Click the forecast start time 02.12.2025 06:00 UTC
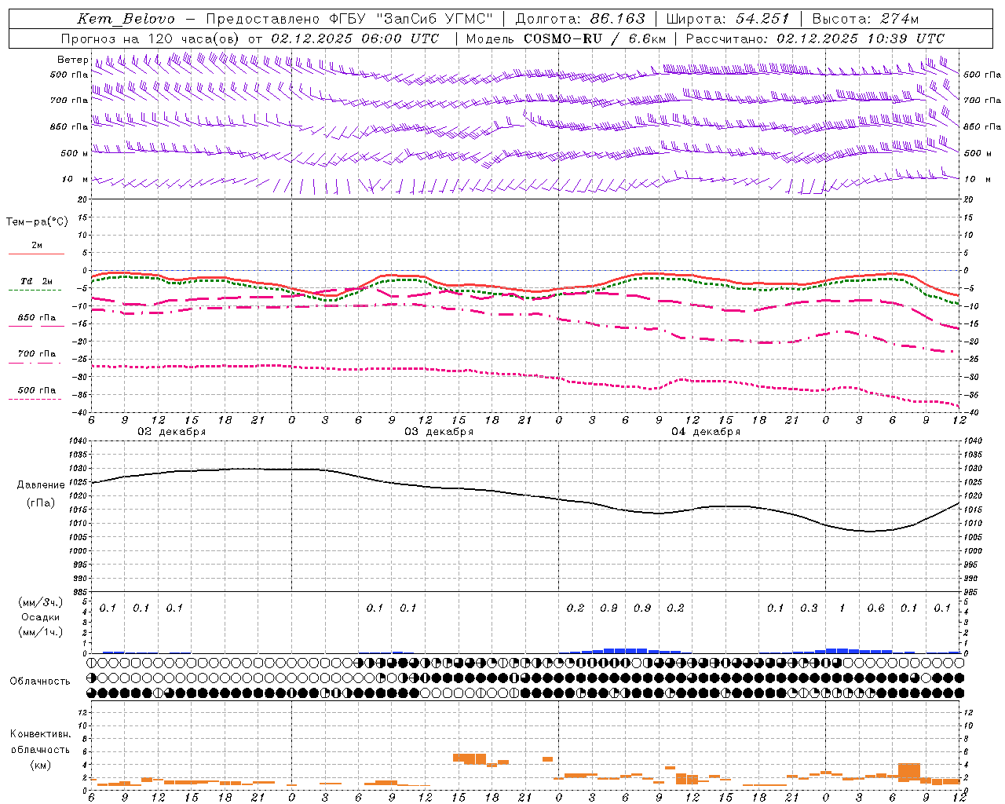 [355, 38]
